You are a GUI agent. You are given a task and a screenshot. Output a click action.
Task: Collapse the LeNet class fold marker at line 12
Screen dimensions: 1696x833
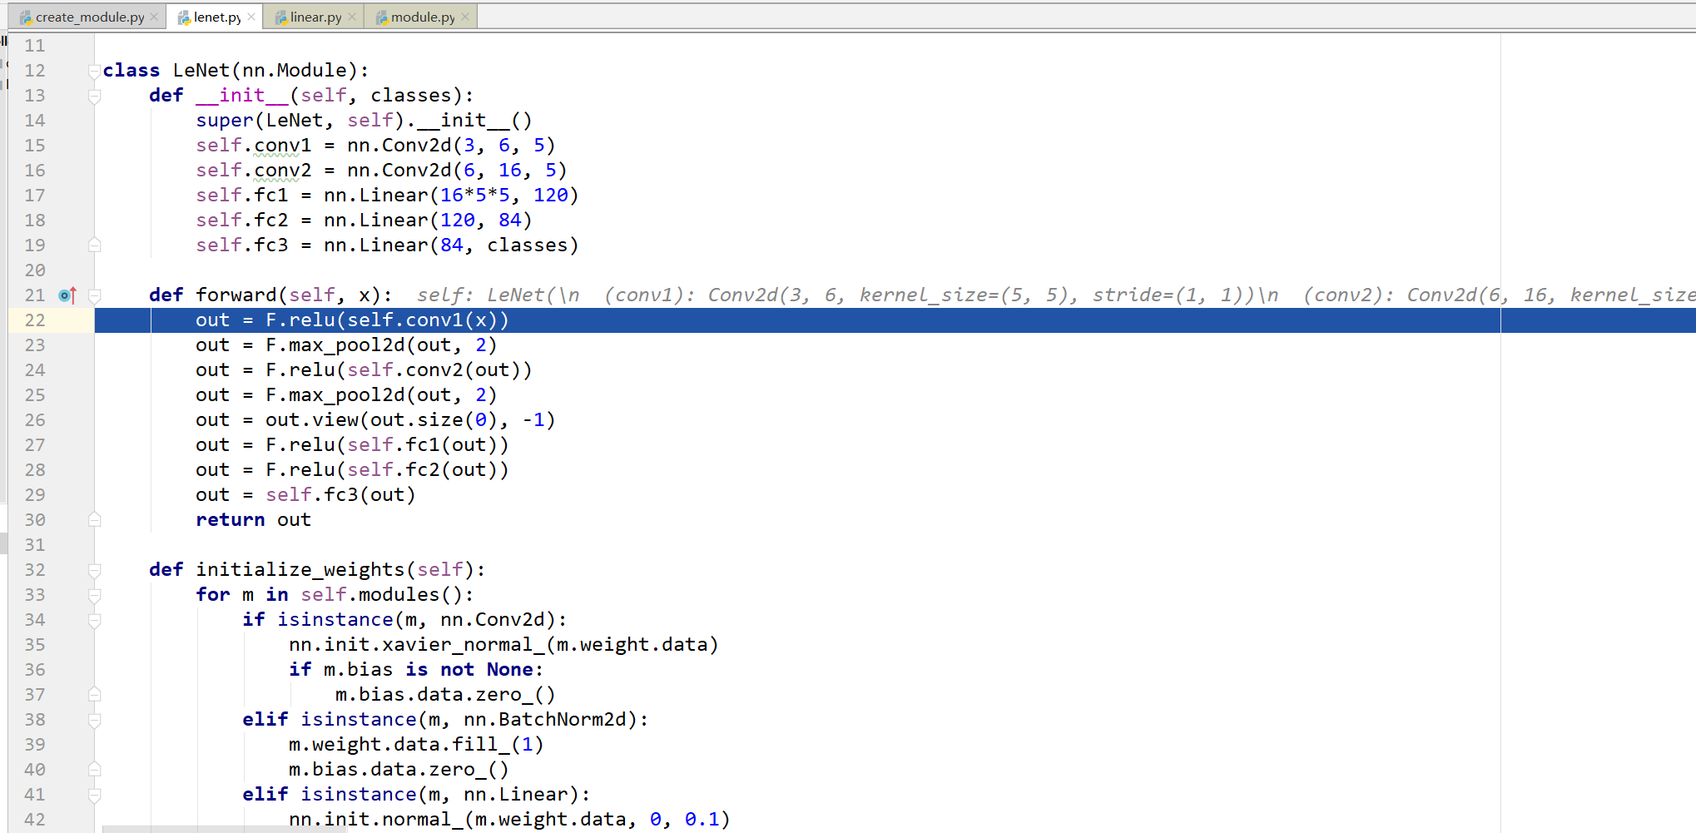95,72
